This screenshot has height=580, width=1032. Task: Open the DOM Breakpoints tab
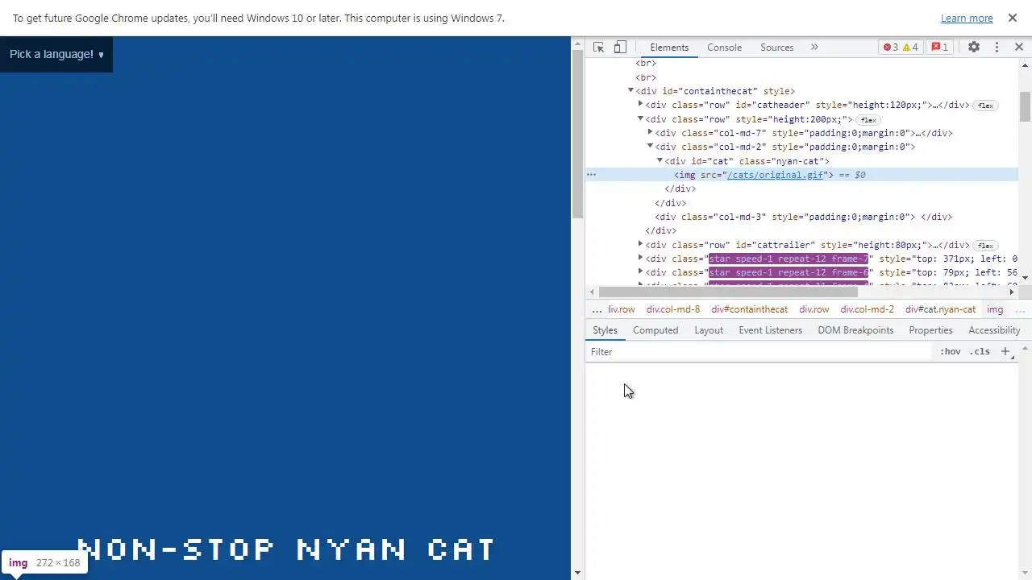[855, 330]
